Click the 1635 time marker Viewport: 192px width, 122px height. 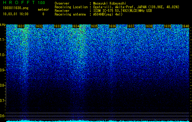(94, 26)
